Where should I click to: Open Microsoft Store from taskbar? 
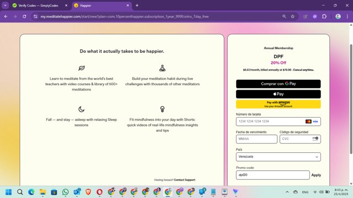point(54,192)
